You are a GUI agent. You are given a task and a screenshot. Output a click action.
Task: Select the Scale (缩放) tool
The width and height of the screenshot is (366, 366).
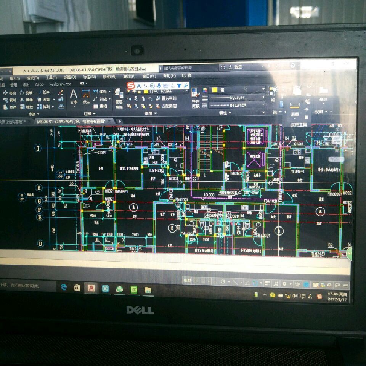point(26,107)
